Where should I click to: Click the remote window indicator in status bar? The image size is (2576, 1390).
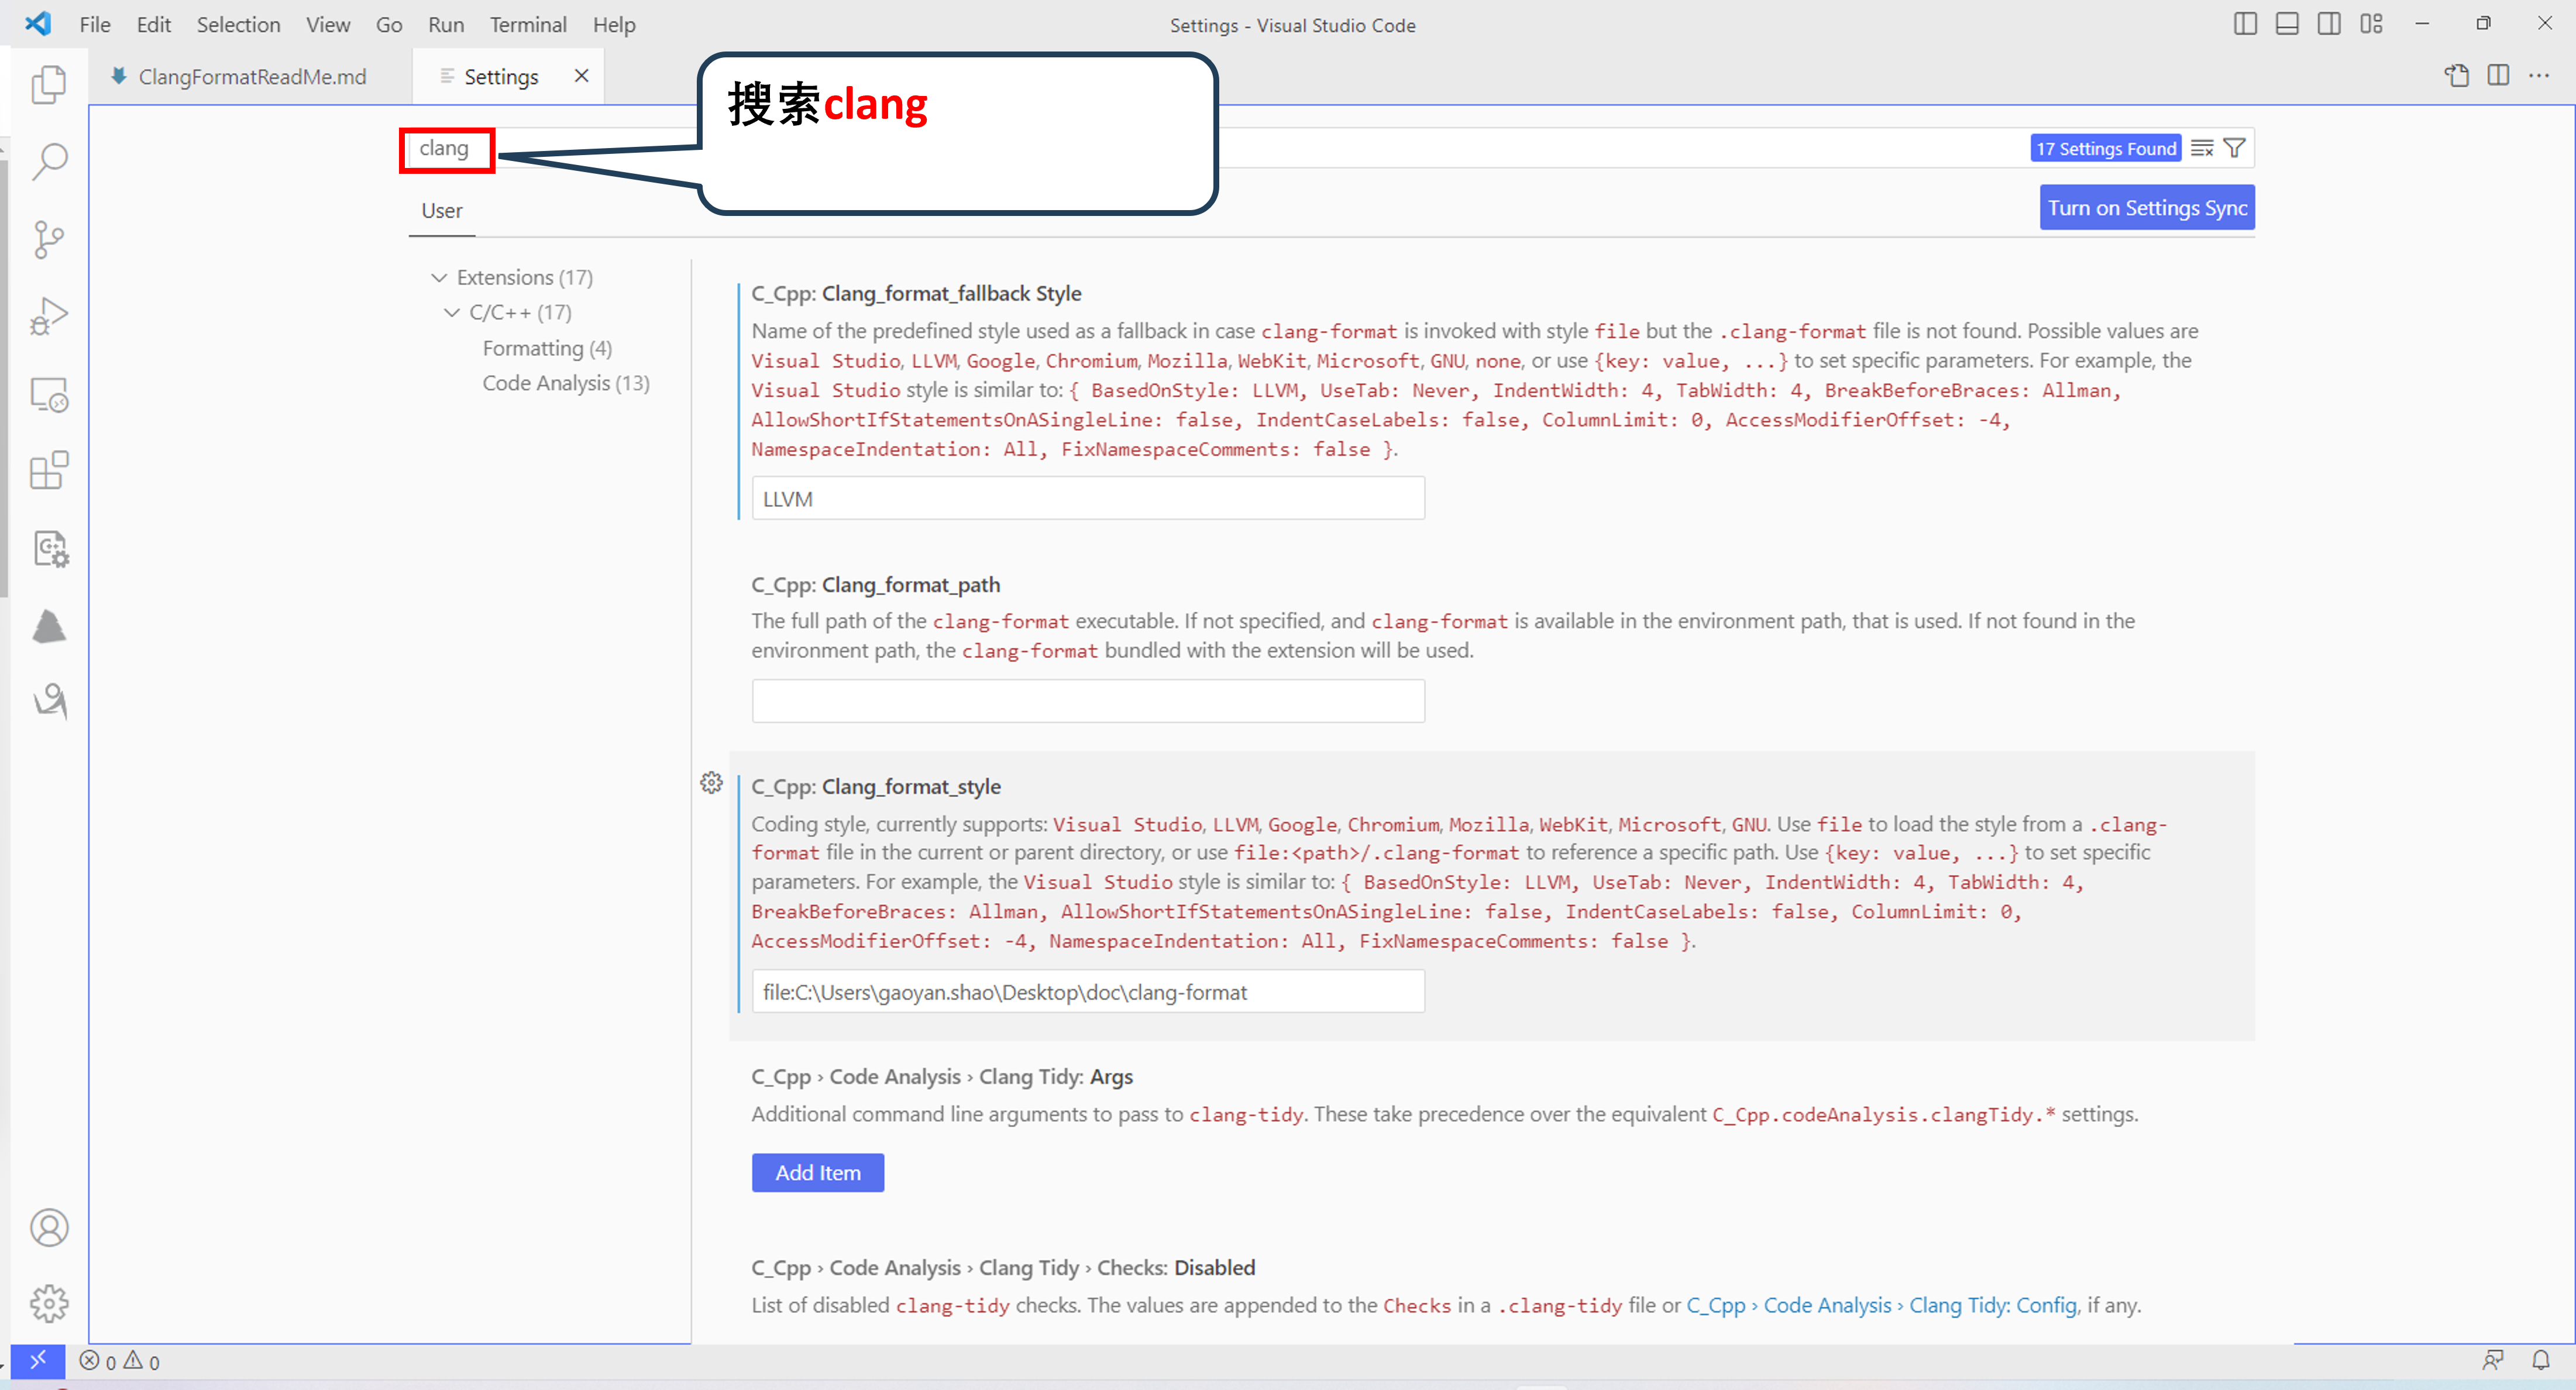pyautogui.click(x=38, y=1360)
